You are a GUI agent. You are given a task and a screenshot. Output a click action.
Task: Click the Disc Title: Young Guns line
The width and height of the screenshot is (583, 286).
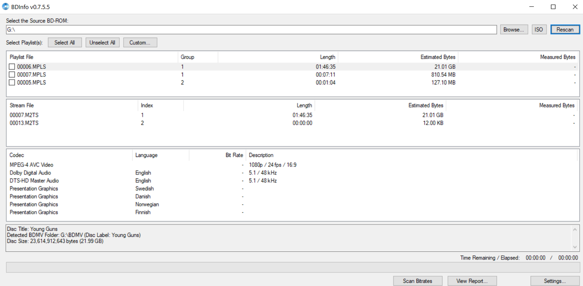(32, 229)
